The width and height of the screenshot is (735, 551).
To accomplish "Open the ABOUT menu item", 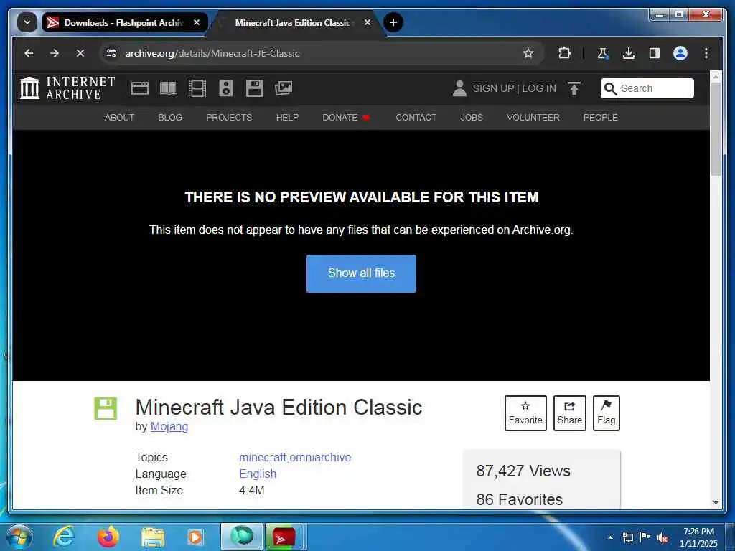I will pyautogui.click(x=119, y=118).
